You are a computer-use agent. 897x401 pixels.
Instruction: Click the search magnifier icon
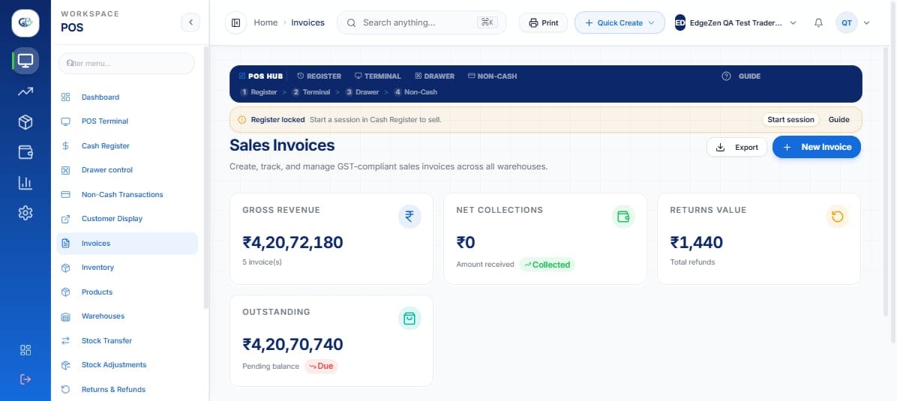tap(352, 23)
